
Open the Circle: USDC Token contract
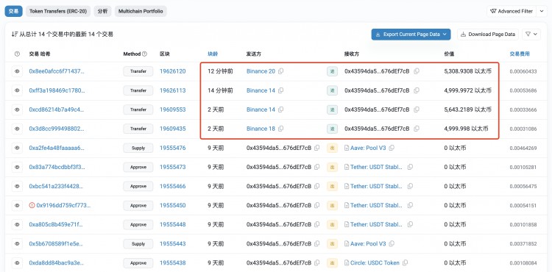point(375,262)
